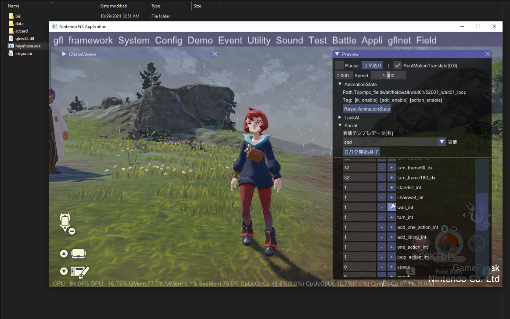Screen dimensions: 510x319
Task: Click the Speed slider
Action: click(x=388, y=75)
